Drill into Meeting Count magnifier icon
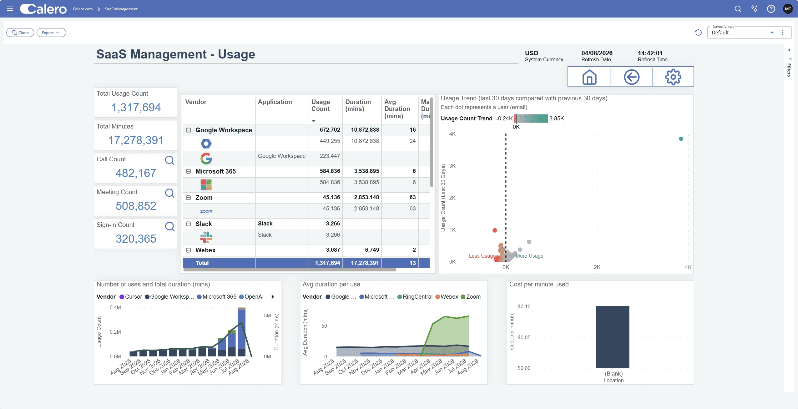 click(169, 193)
